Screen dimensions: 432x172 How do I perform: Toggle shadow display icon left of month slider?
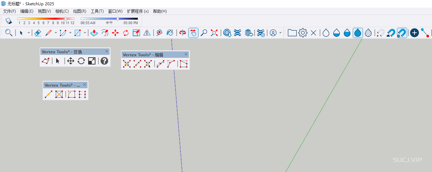(x=9, y=21)
